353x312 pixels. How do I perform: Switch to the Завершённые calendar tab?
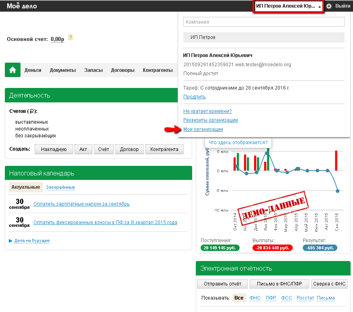click(60, 187)
